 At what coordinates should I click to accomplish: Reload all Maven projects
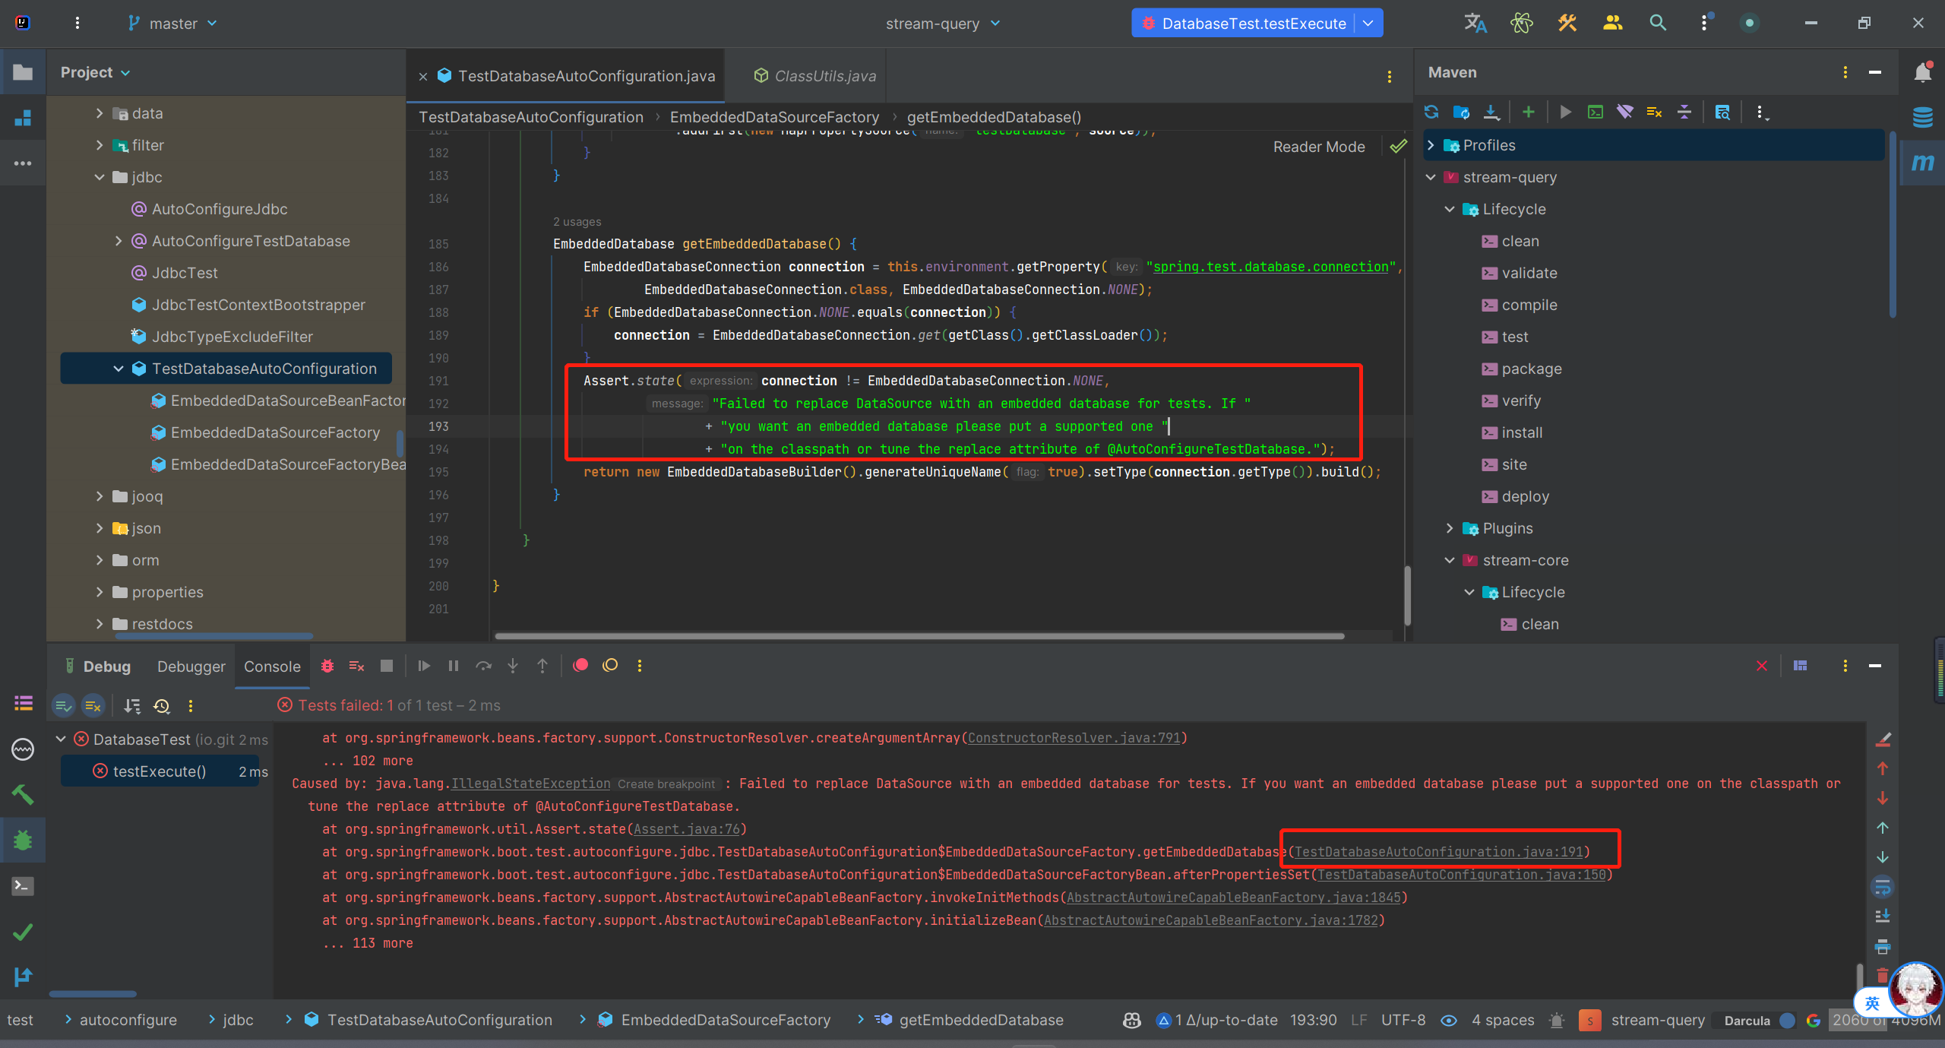click(x=1431, y=112)
